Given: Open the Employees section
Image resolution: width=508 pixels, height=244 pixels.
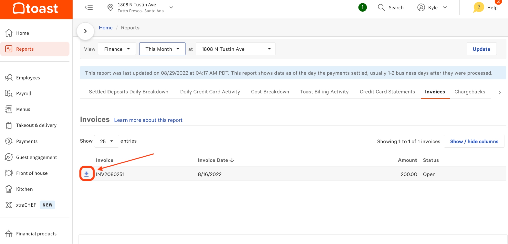Looking at the screenshot, I should pyautogui.click(x=28, y=78).
